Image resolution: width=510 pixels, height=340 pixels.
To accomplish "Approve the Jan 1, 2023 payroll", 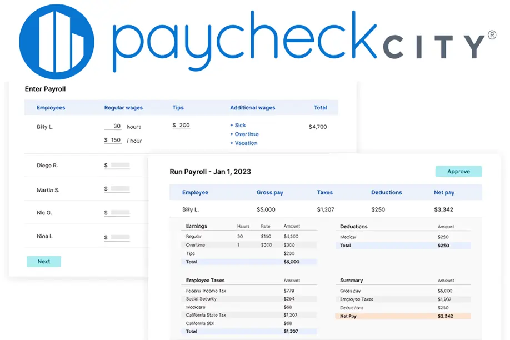I will [458, 172].
